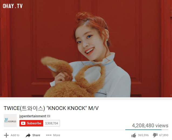The image size is (172, 140).
Task: Subscribe to the jypentertainment channel
Action: (x=31, y=123)
